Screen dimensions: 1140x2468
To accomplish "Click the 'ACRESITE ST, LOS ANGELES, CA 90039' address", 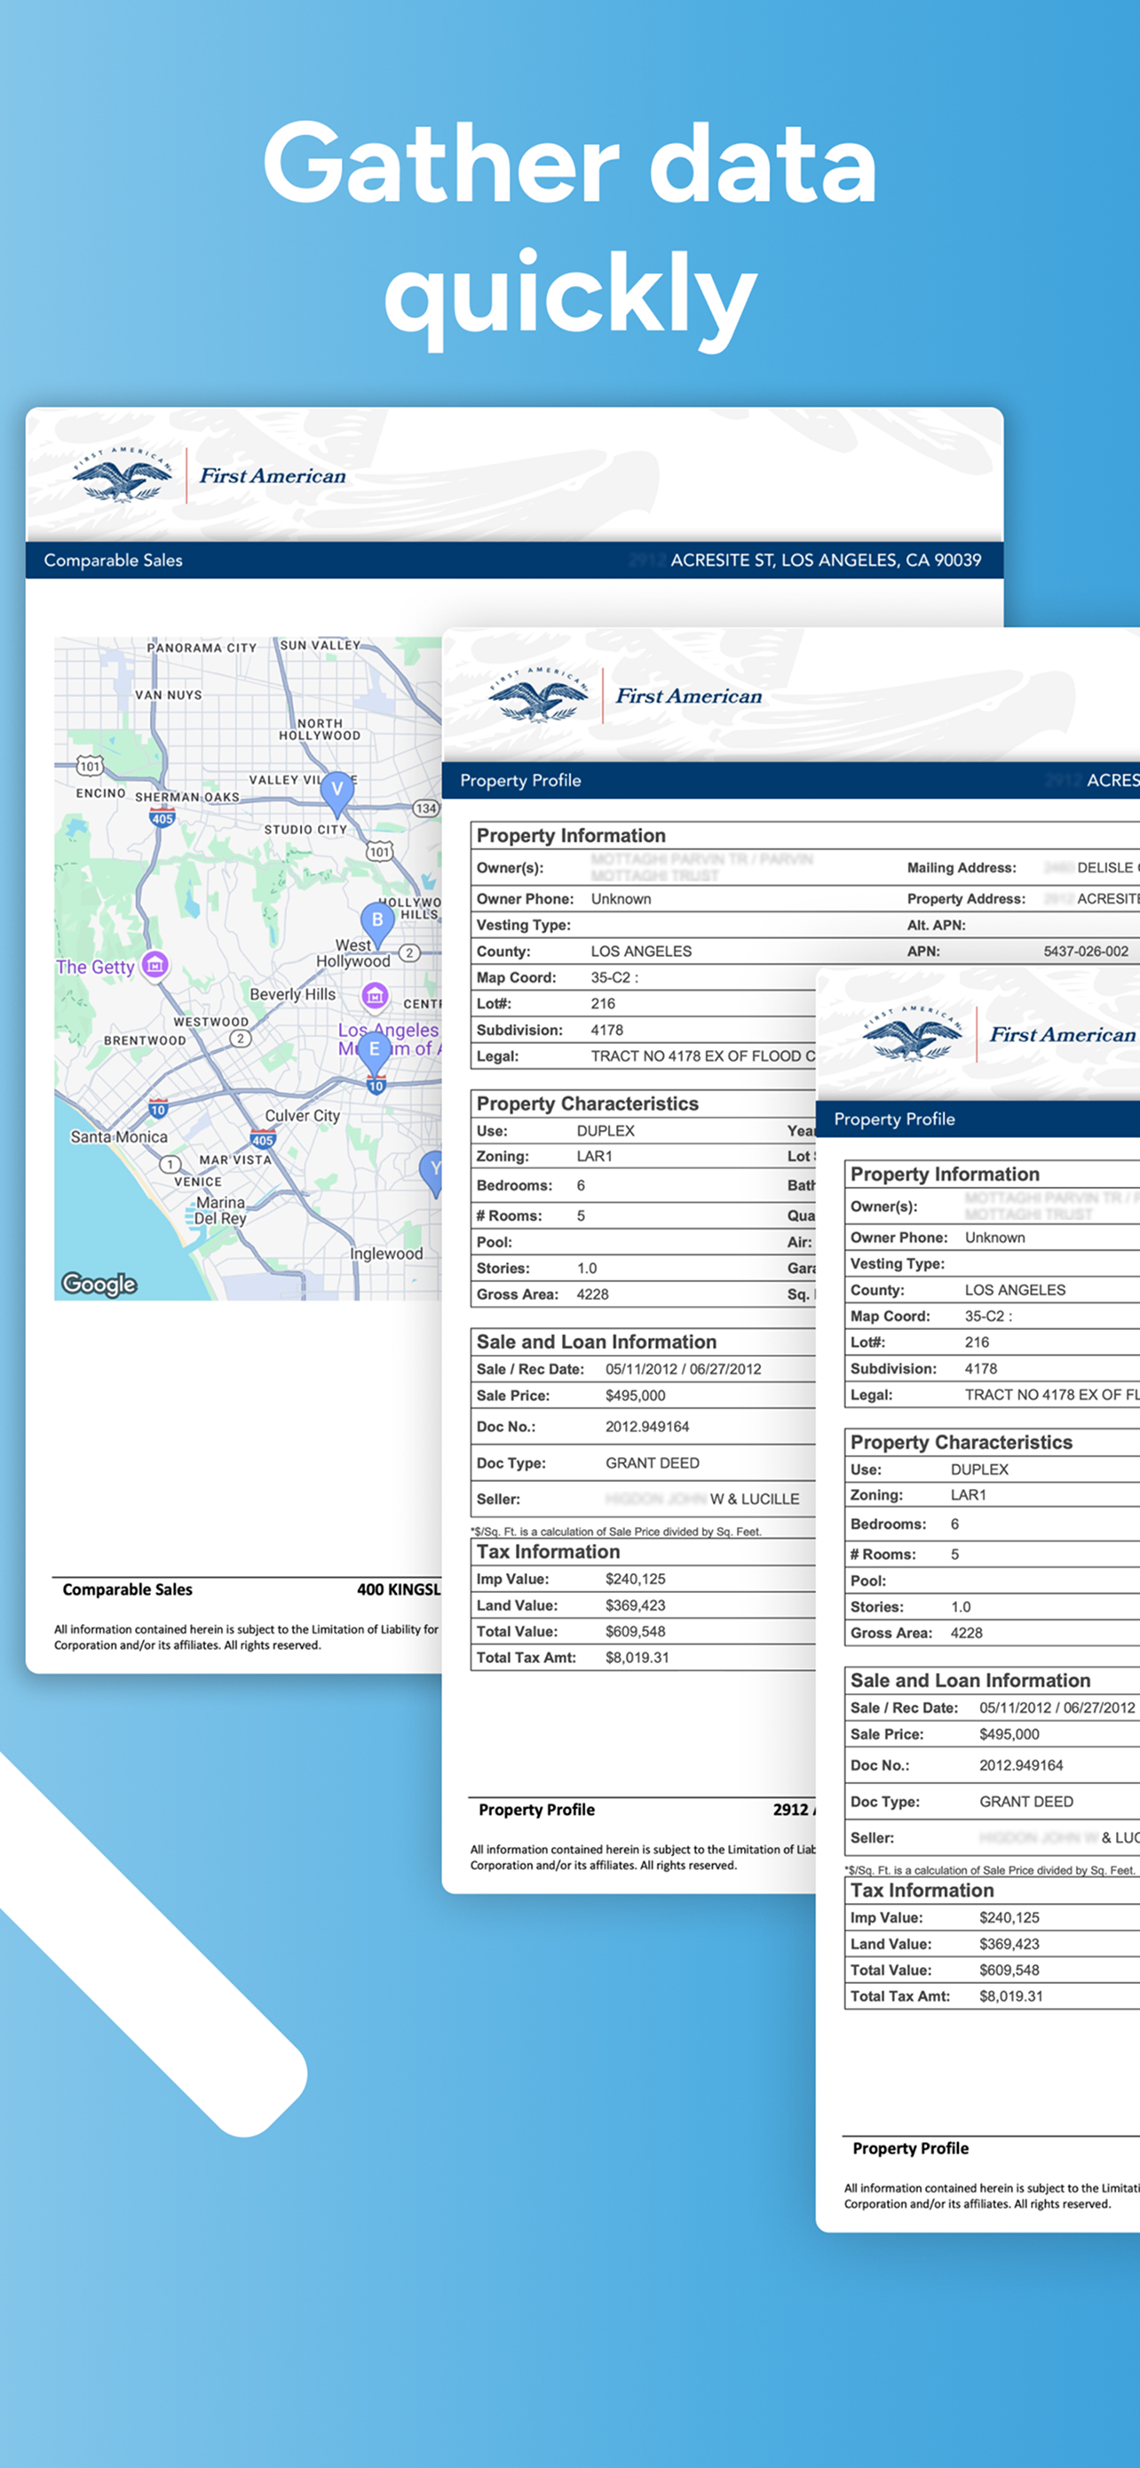I will tap(826, 560).
